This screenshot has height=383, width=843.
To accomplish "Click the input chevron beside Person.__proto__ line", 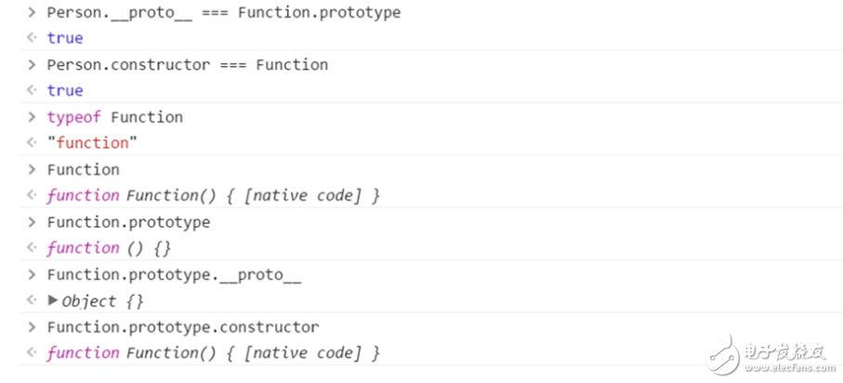I will [x=33, y=13].
